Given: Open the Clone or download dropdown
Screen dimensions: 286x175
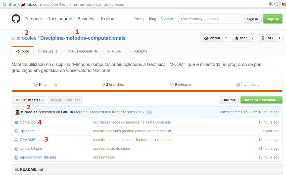Looking at the screenshot, I should tap(261, 100).
